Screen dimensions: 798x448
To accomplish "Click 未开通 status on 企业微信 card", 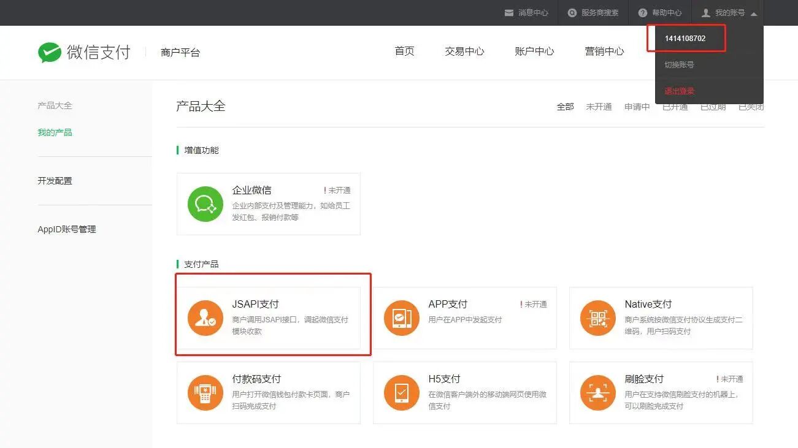I will click(337, 191).
